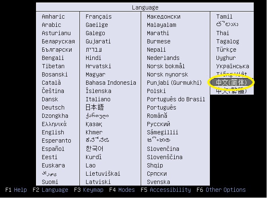
Task: Pick Deutsch as the language
Action: click(53, 107)
